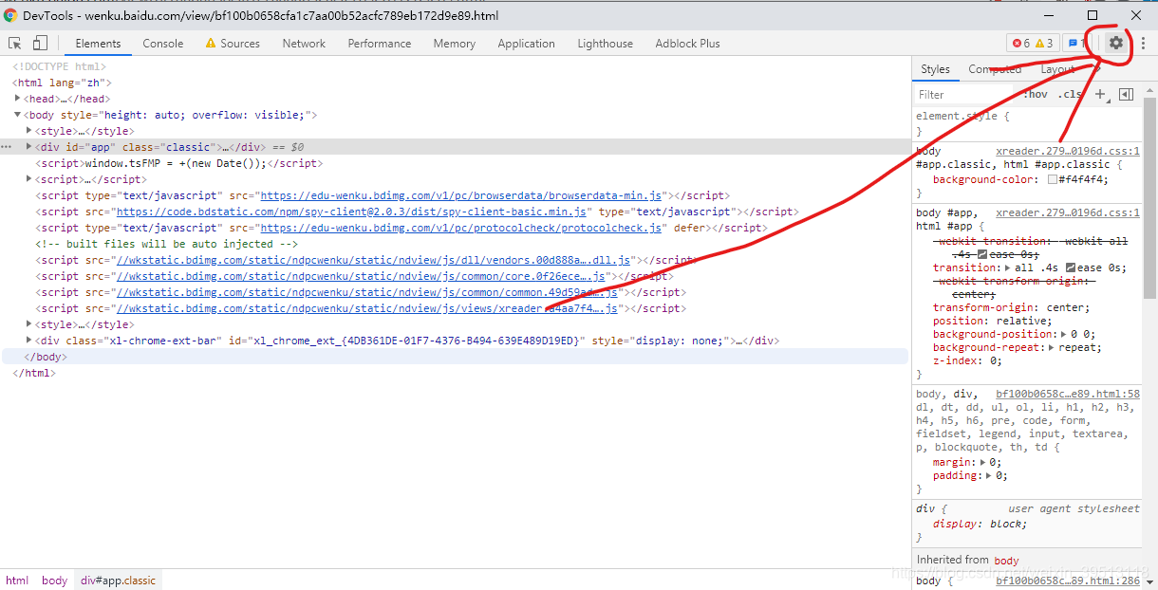Open the Sources tab

[x=233, y=44]
